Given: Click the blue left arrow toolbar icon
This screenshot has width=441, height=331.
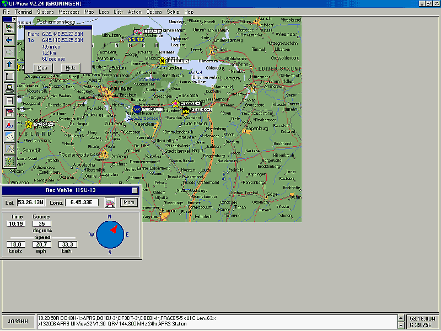Looking at the screenshot, I should [x=9, y=40].
